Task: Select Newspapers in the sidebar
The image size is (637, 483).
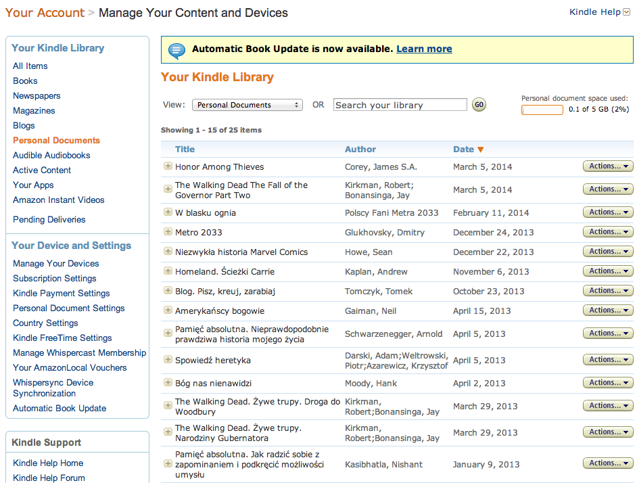Action: pos(37,96)
